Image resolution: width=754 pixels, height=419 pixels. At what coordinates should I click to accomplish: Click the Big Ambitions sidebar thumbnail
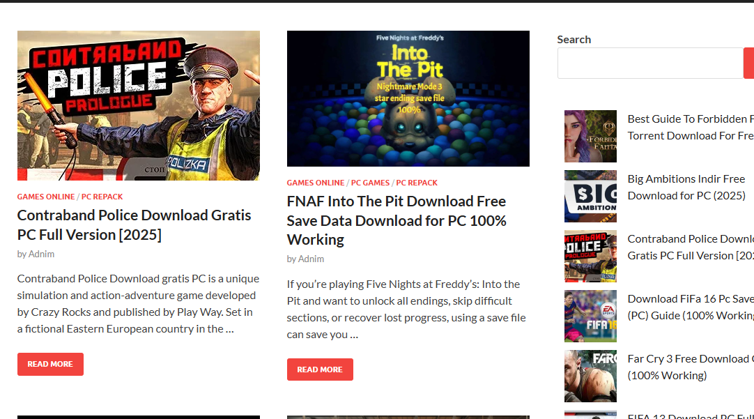click(x=590, y=197)
